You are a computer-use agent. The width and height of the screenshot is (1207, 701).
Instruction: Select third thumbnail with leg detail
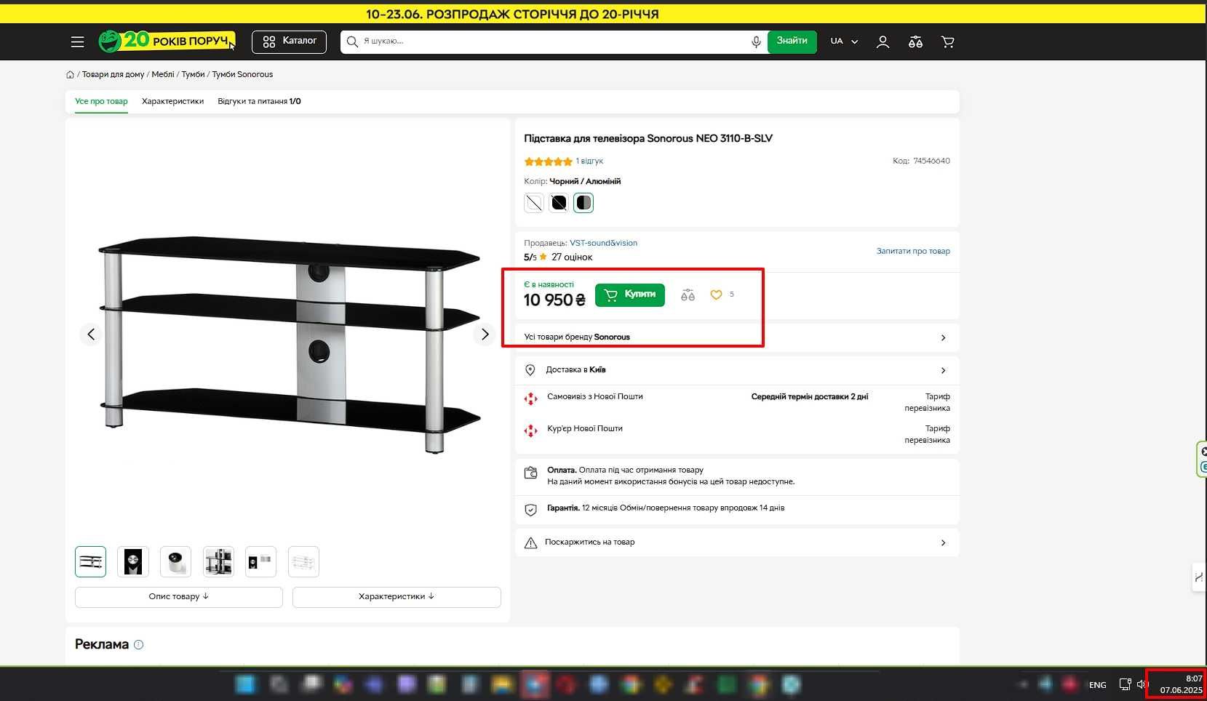175,561
